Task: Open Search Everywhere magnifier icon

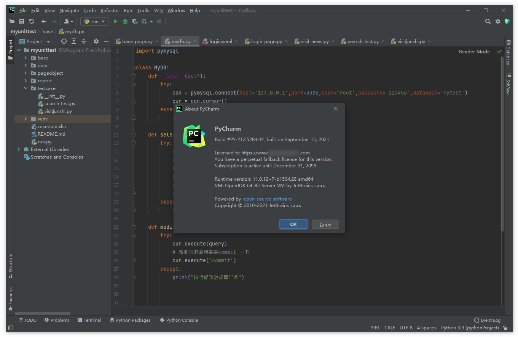Action: pos(488,22)
